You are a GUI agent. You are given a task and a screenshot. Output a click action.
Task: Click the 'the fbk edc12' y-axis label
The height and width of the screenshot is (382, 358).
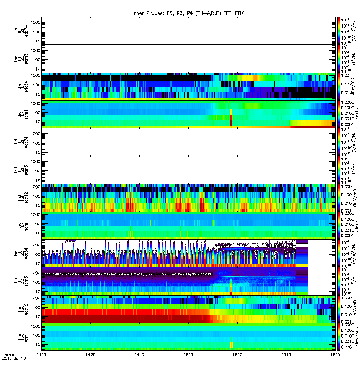point(23,309)
